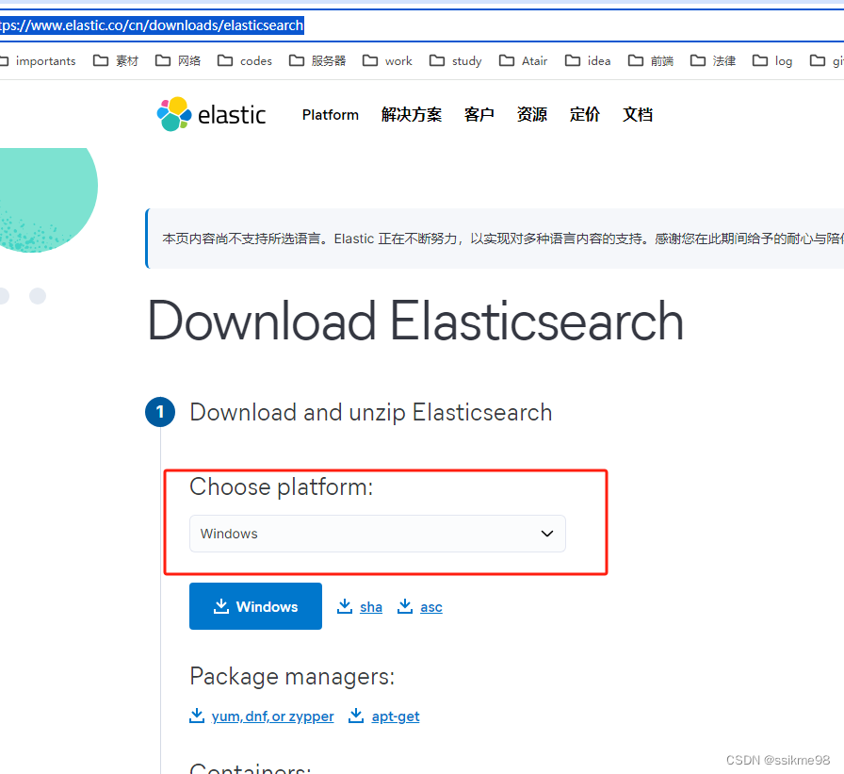Open yum, dnf, or zypper link
This screenshot has height=774, width=844.
[x=262, y=716]
